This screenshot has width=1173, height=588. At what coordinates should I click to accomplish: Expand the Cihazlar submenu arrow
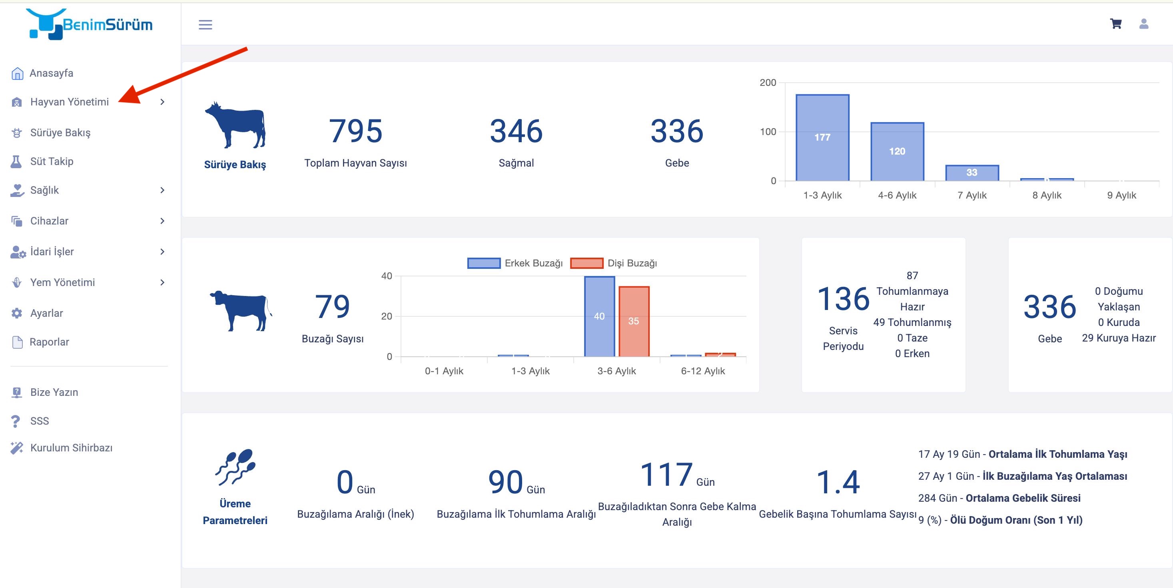(162, 221)
